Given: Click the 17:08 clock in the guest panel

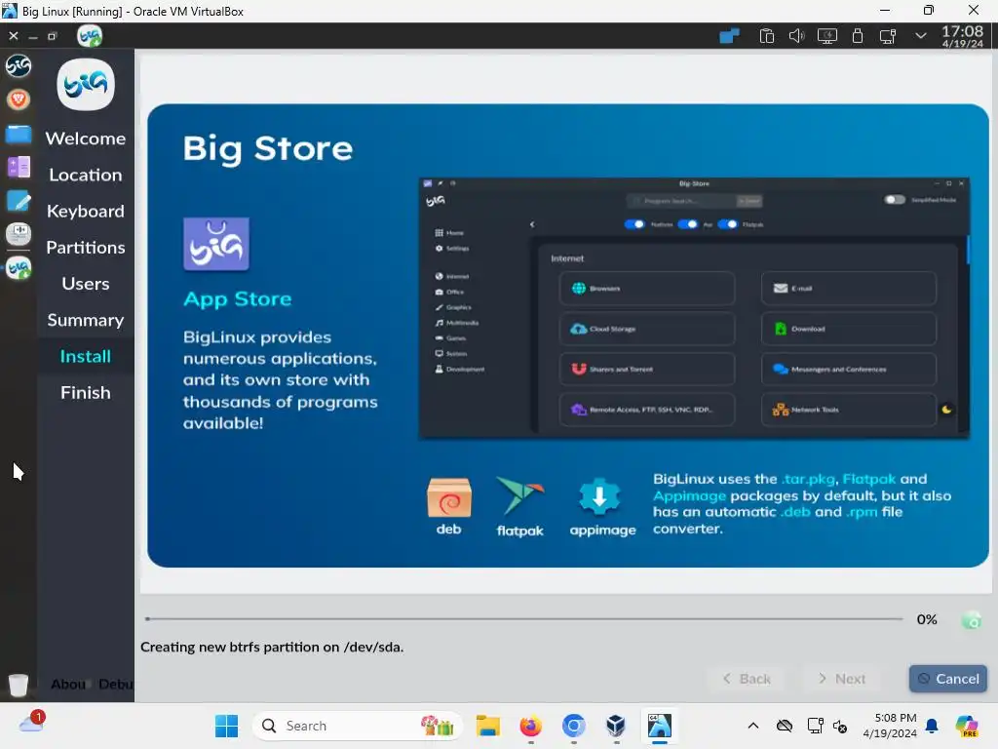Looking at the screenshot, I should 962,36.
